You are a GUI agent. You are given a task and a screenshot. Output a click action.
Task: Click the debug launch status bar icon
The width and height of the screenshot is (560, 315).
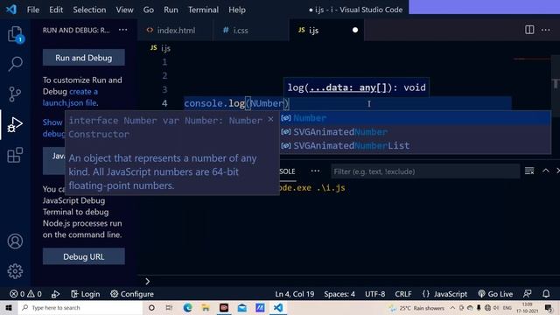click(x=55, y=294)
